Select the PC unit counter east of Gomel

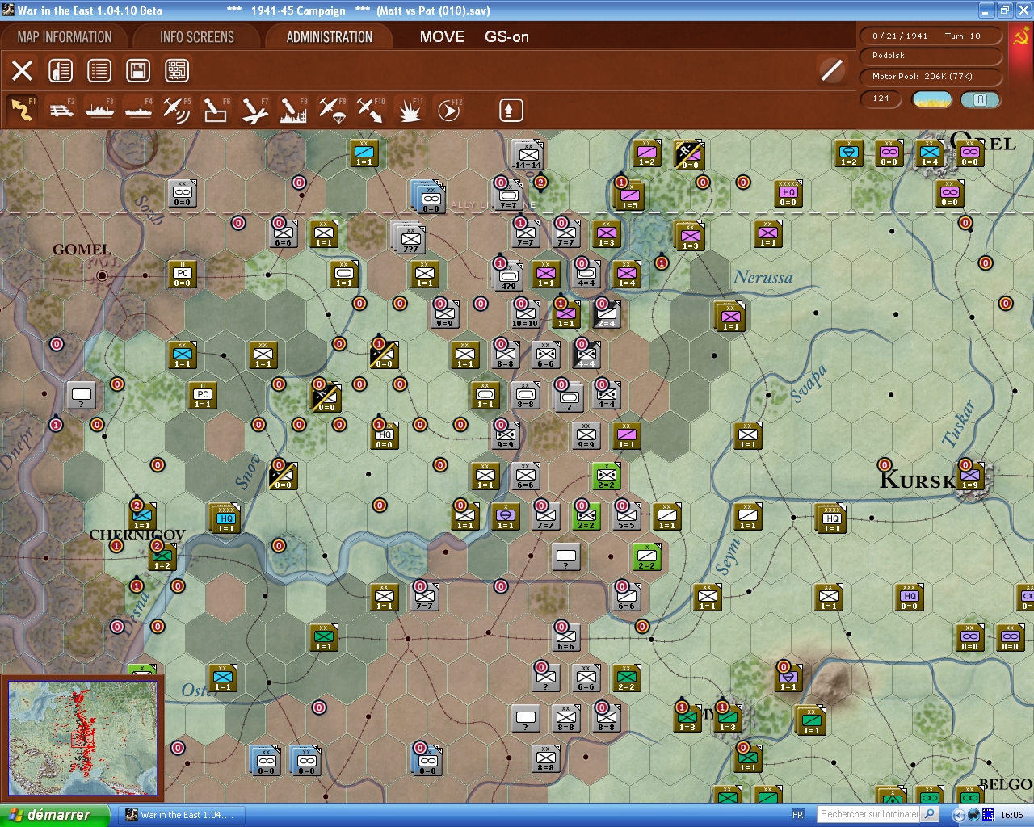click(183, 275)
